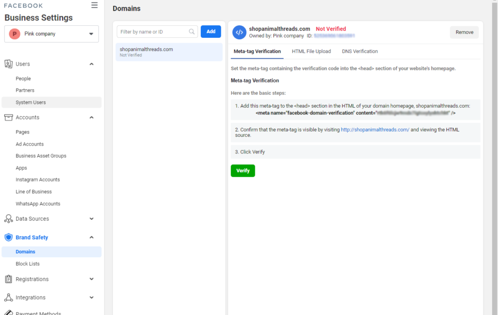Open Partners under Users
Screen dimensions: 498x315
click(x=25, y=90)
